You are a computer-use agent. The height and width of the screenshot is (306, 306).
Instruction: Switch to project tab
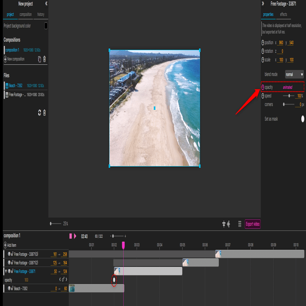10,15
